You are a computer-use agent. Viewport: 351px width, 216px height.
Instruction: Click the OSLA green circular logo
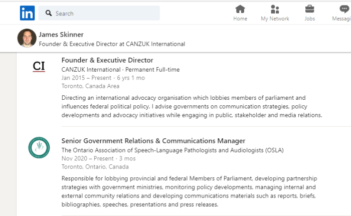tap(39, 147)
